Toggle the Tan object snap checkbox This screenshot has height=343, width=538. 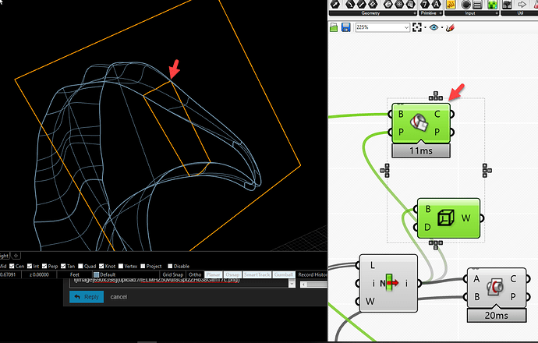[63, 266]
